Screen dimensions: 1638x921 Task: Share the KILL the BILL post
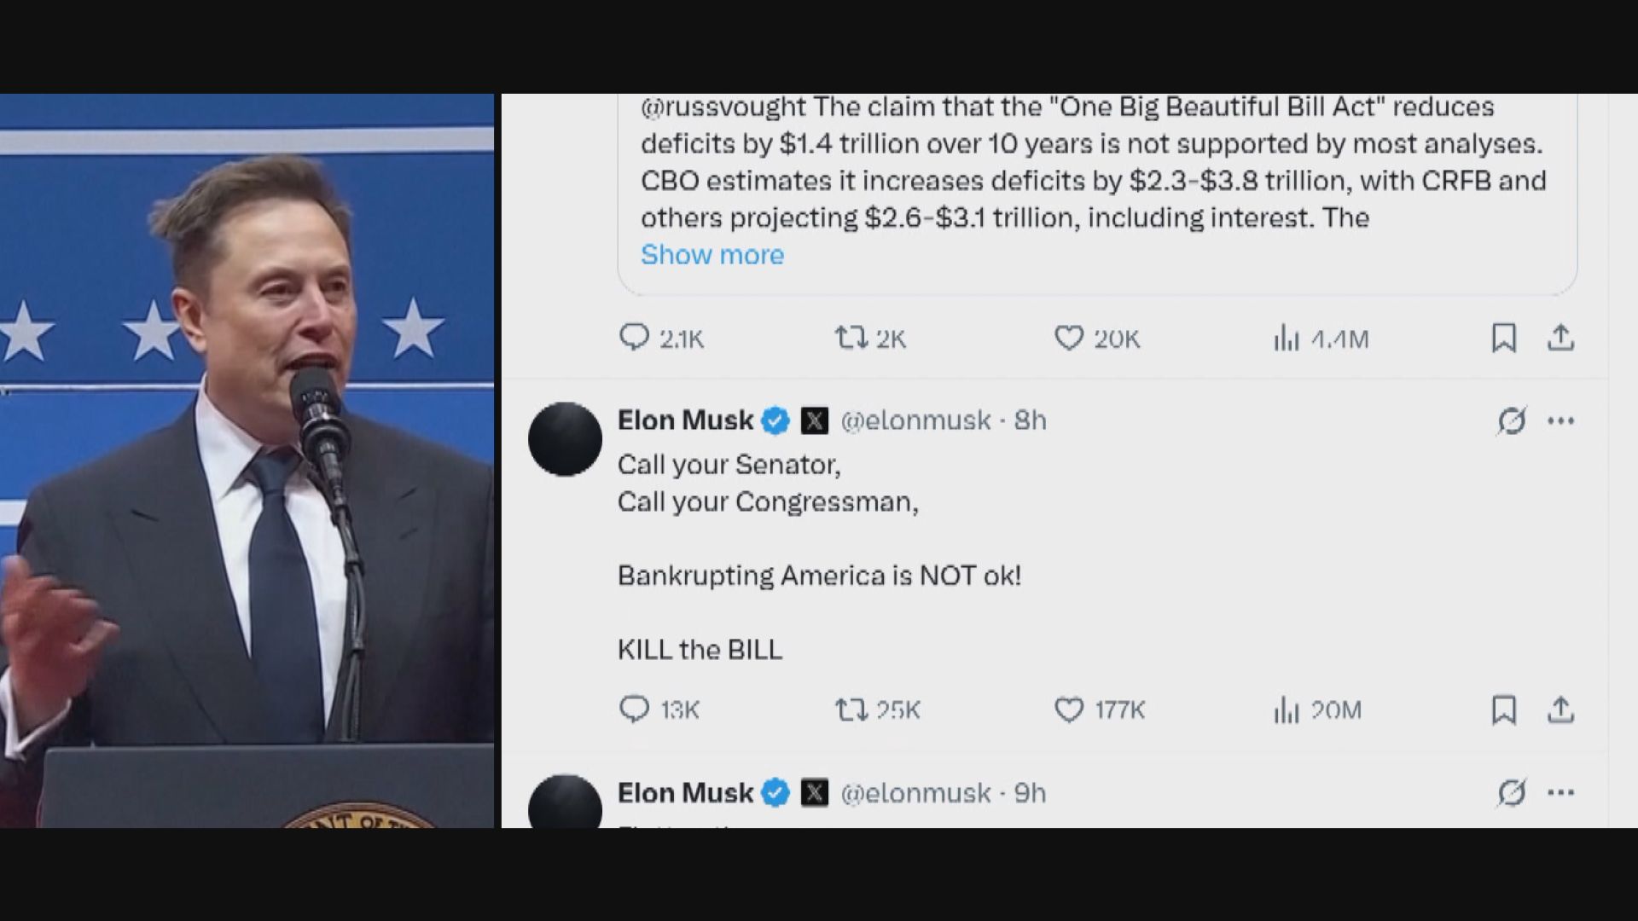(x=1560, y=710)
